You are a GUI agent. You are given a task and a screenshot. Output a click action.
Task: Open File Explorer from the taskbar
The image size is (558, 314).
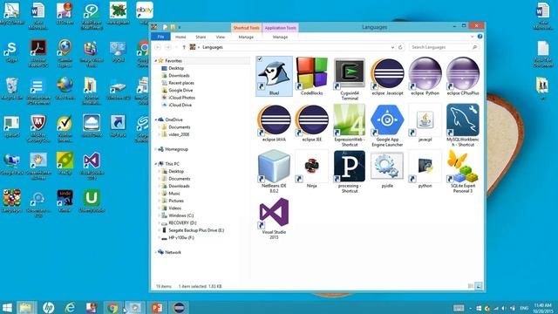26,308
